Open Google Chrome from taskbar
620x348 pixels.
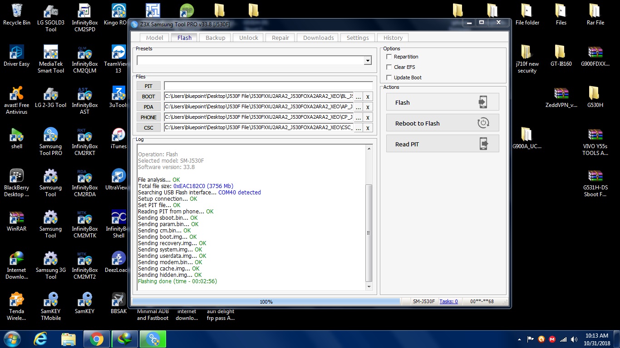pyautogui.click(x=96, y=338)
